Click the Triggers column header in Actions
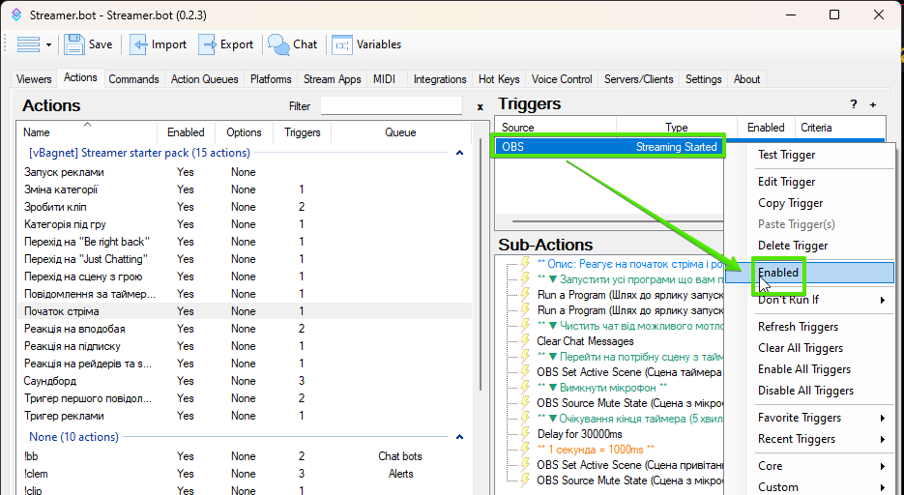This screenshot has width=904, height=495. pyautogui.click(x=302, y=131)
